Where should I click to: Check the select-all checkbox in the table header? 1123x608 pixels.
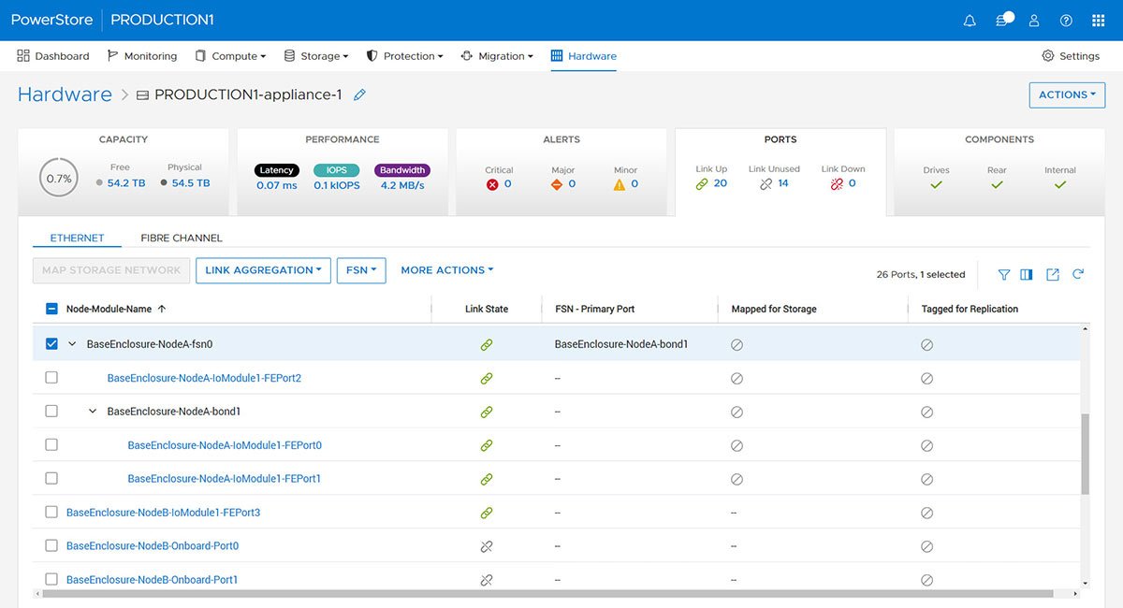coord(51,309)
